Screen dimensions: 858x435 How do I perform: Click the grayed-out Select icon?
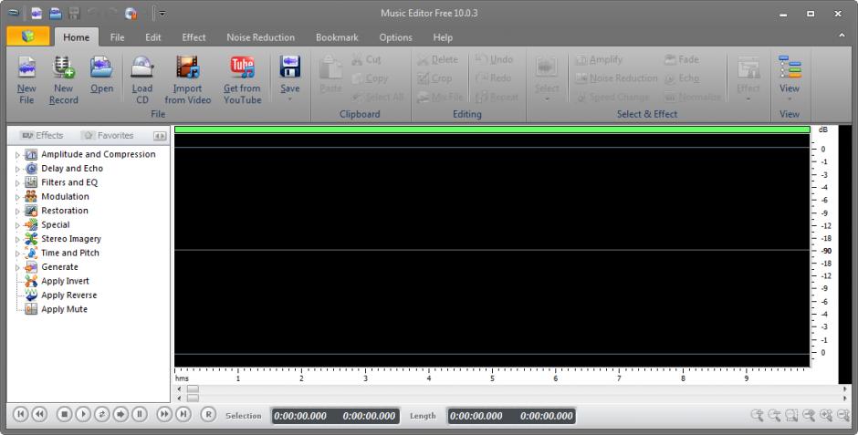[x=547, y=67]
